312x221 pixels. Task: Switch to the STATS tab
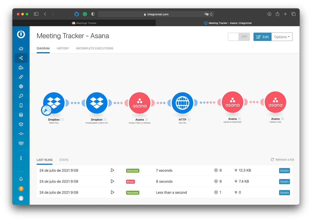(x=64, y=160)
